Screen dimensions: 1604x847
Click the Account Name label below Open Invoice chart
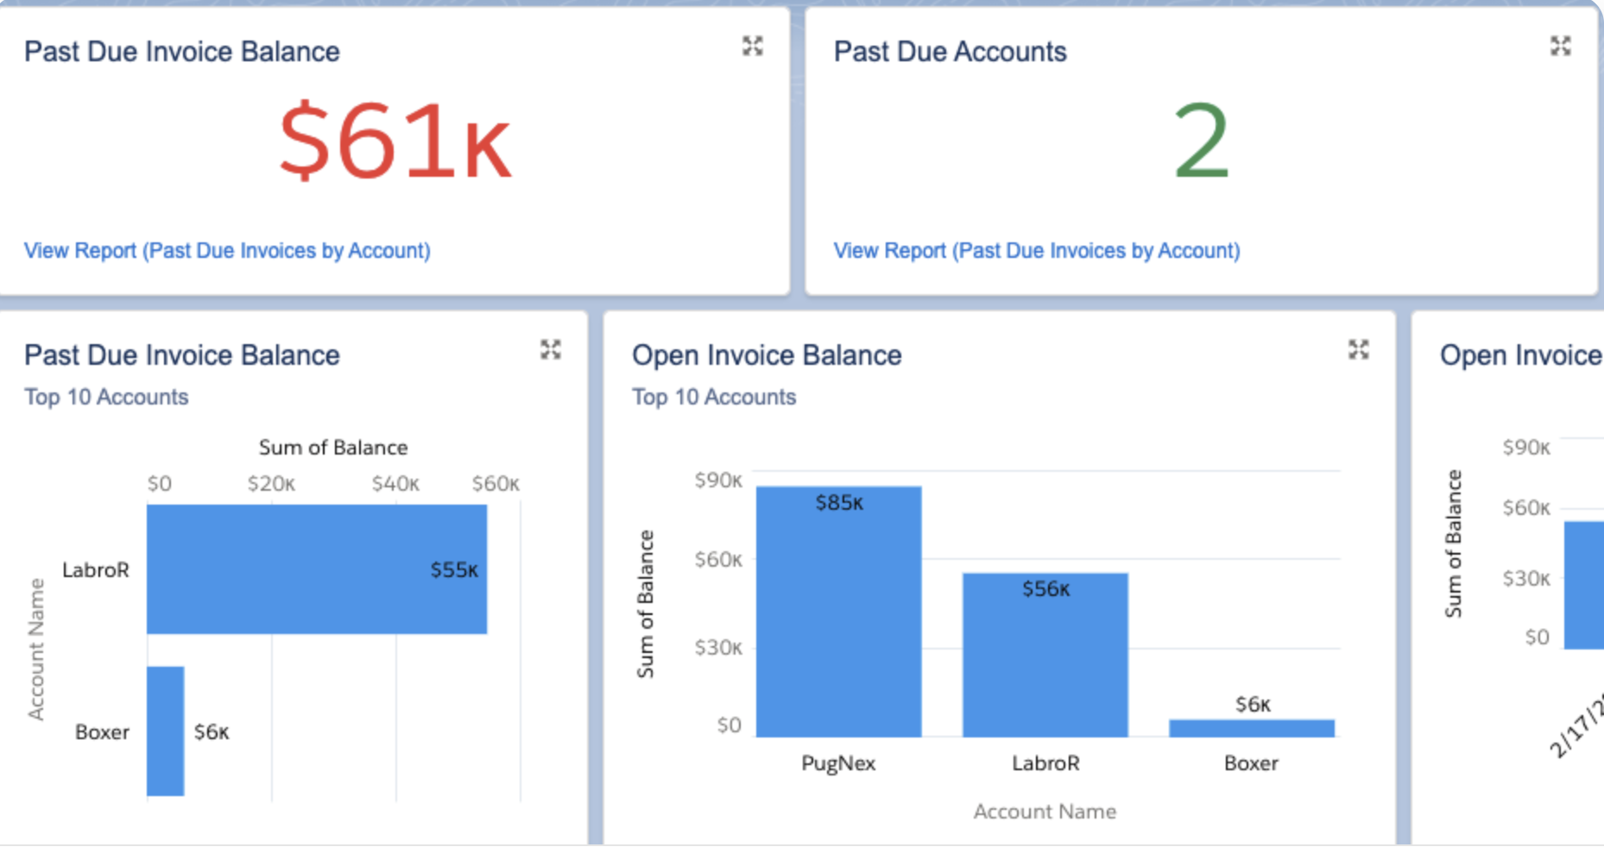click(1045, 812)
